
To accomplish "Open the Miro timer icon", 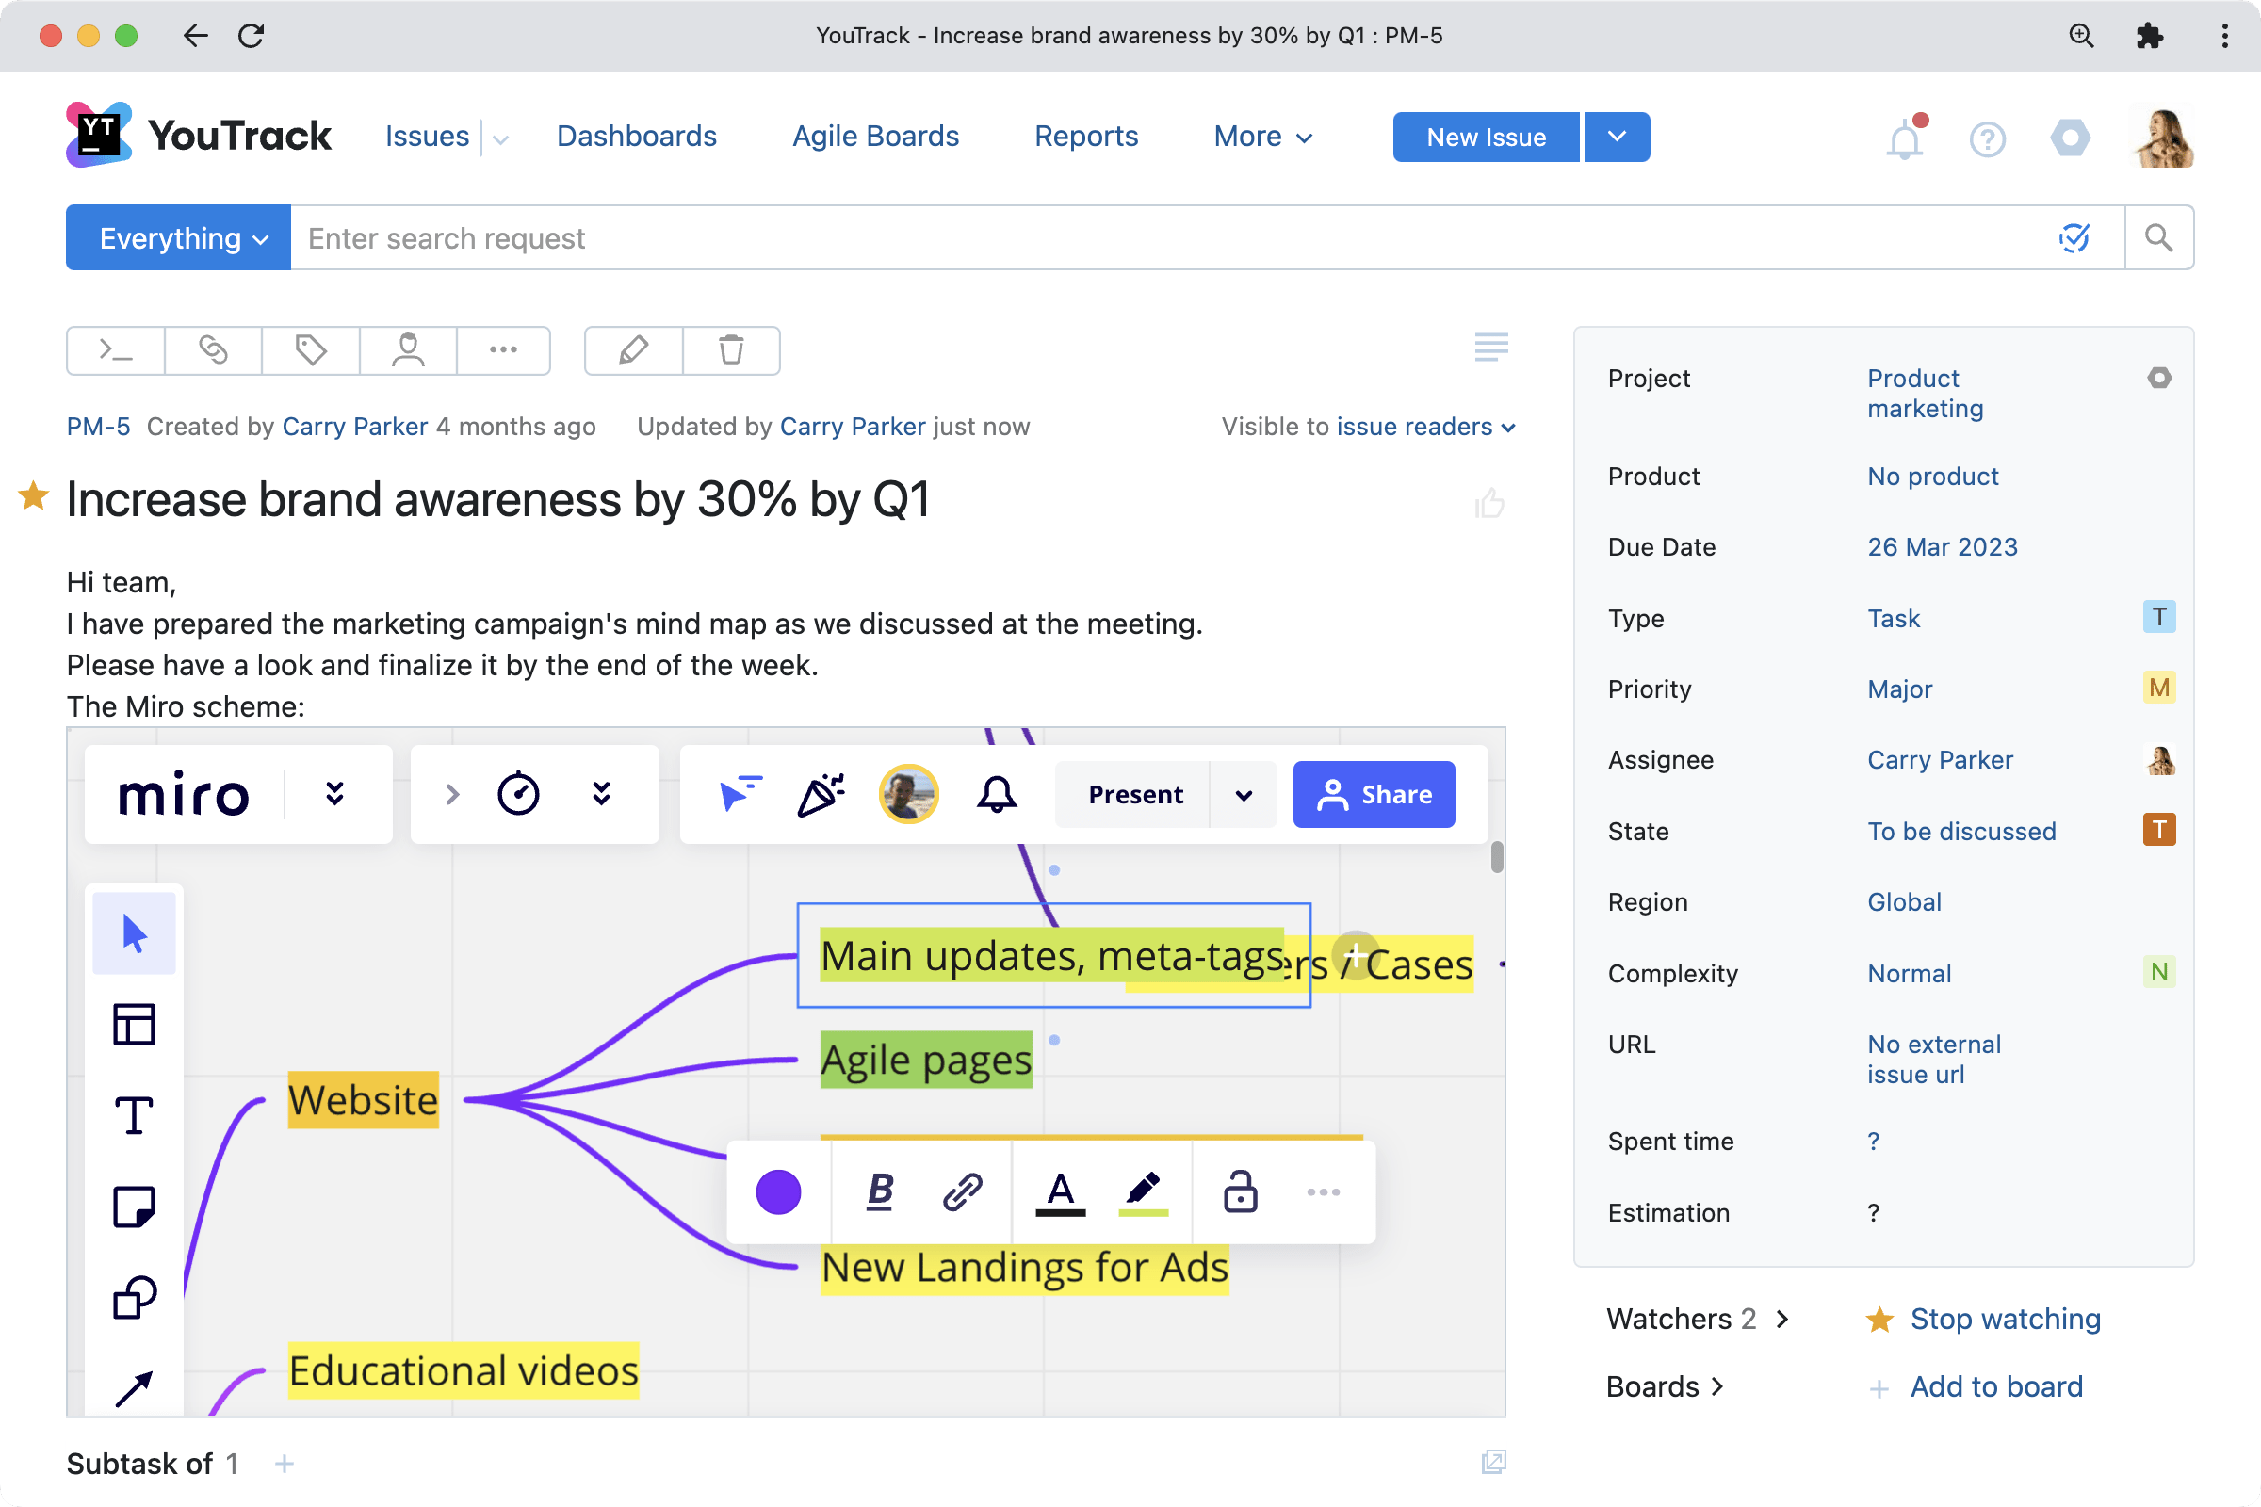I will pos(518,794).
